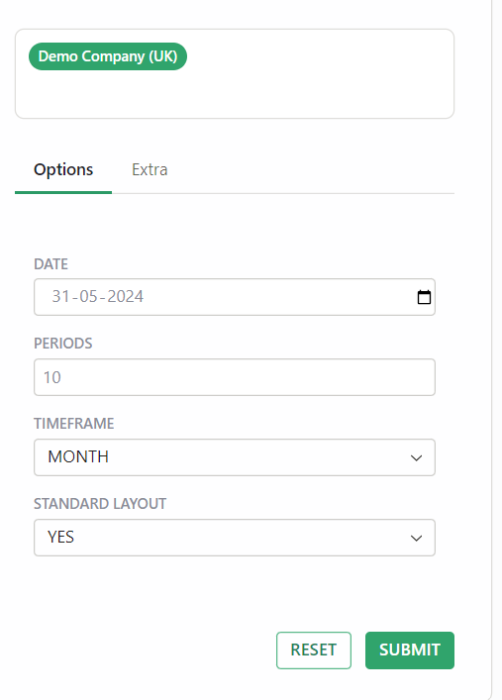Image resolution: width=502 pixels, height=700 pixels.
Task: Click the green SUBMIT button
Action: pos(410,650)
